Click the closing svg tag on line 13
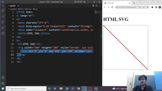 (22, 55)
